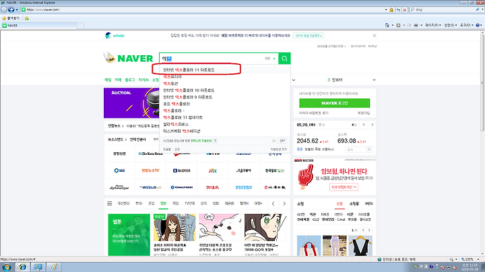Show previous stock info page
485x272 pixels.
click(364, 125)
